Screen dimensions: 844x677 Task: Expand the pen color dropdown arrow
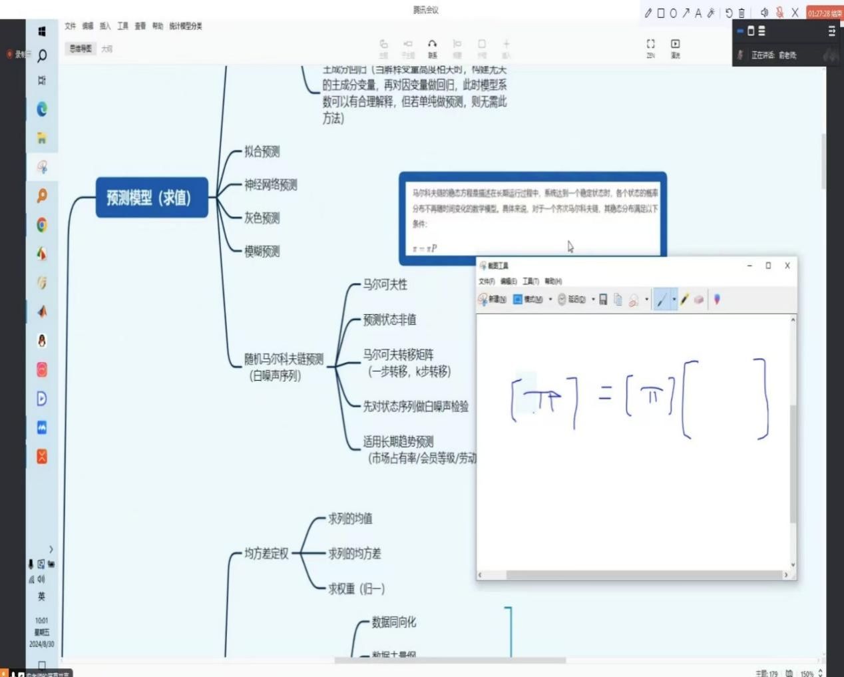674,300
